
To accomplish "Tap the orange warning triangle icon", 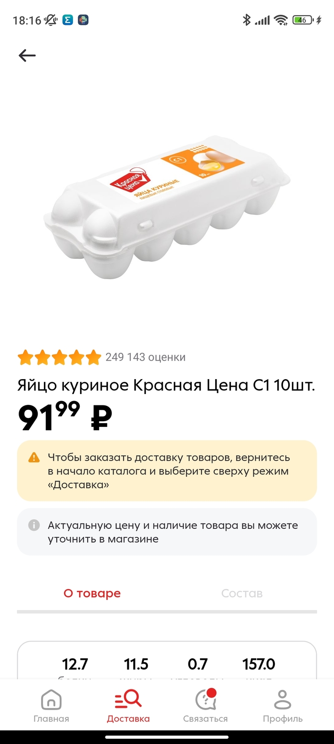I will [x=34, y=458].
